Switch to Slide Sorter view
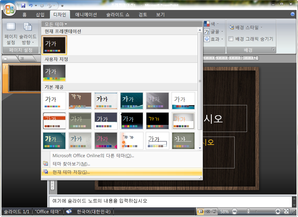 [207, 211]
